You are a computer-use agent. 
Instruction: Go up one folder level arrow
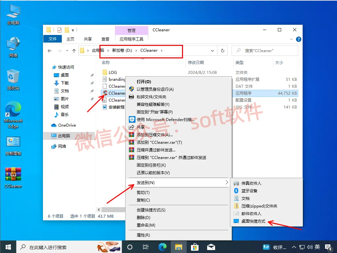tap(74, 51)
